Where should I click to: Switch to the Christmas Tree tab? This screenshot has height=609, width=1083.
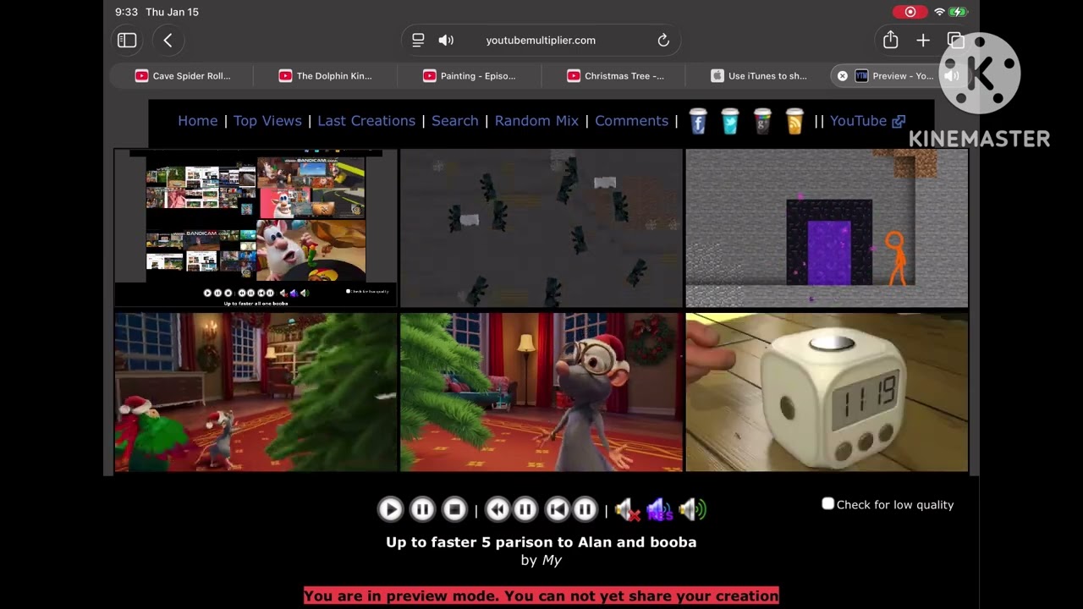click(x=615, y=76)
